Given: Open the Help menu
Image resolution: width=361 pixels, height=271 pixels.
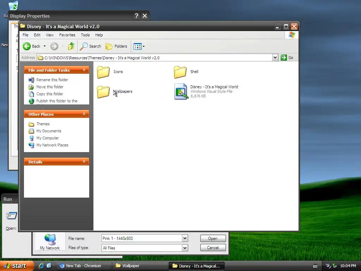Looking at the screenshot, I should (x=99, y=35).
